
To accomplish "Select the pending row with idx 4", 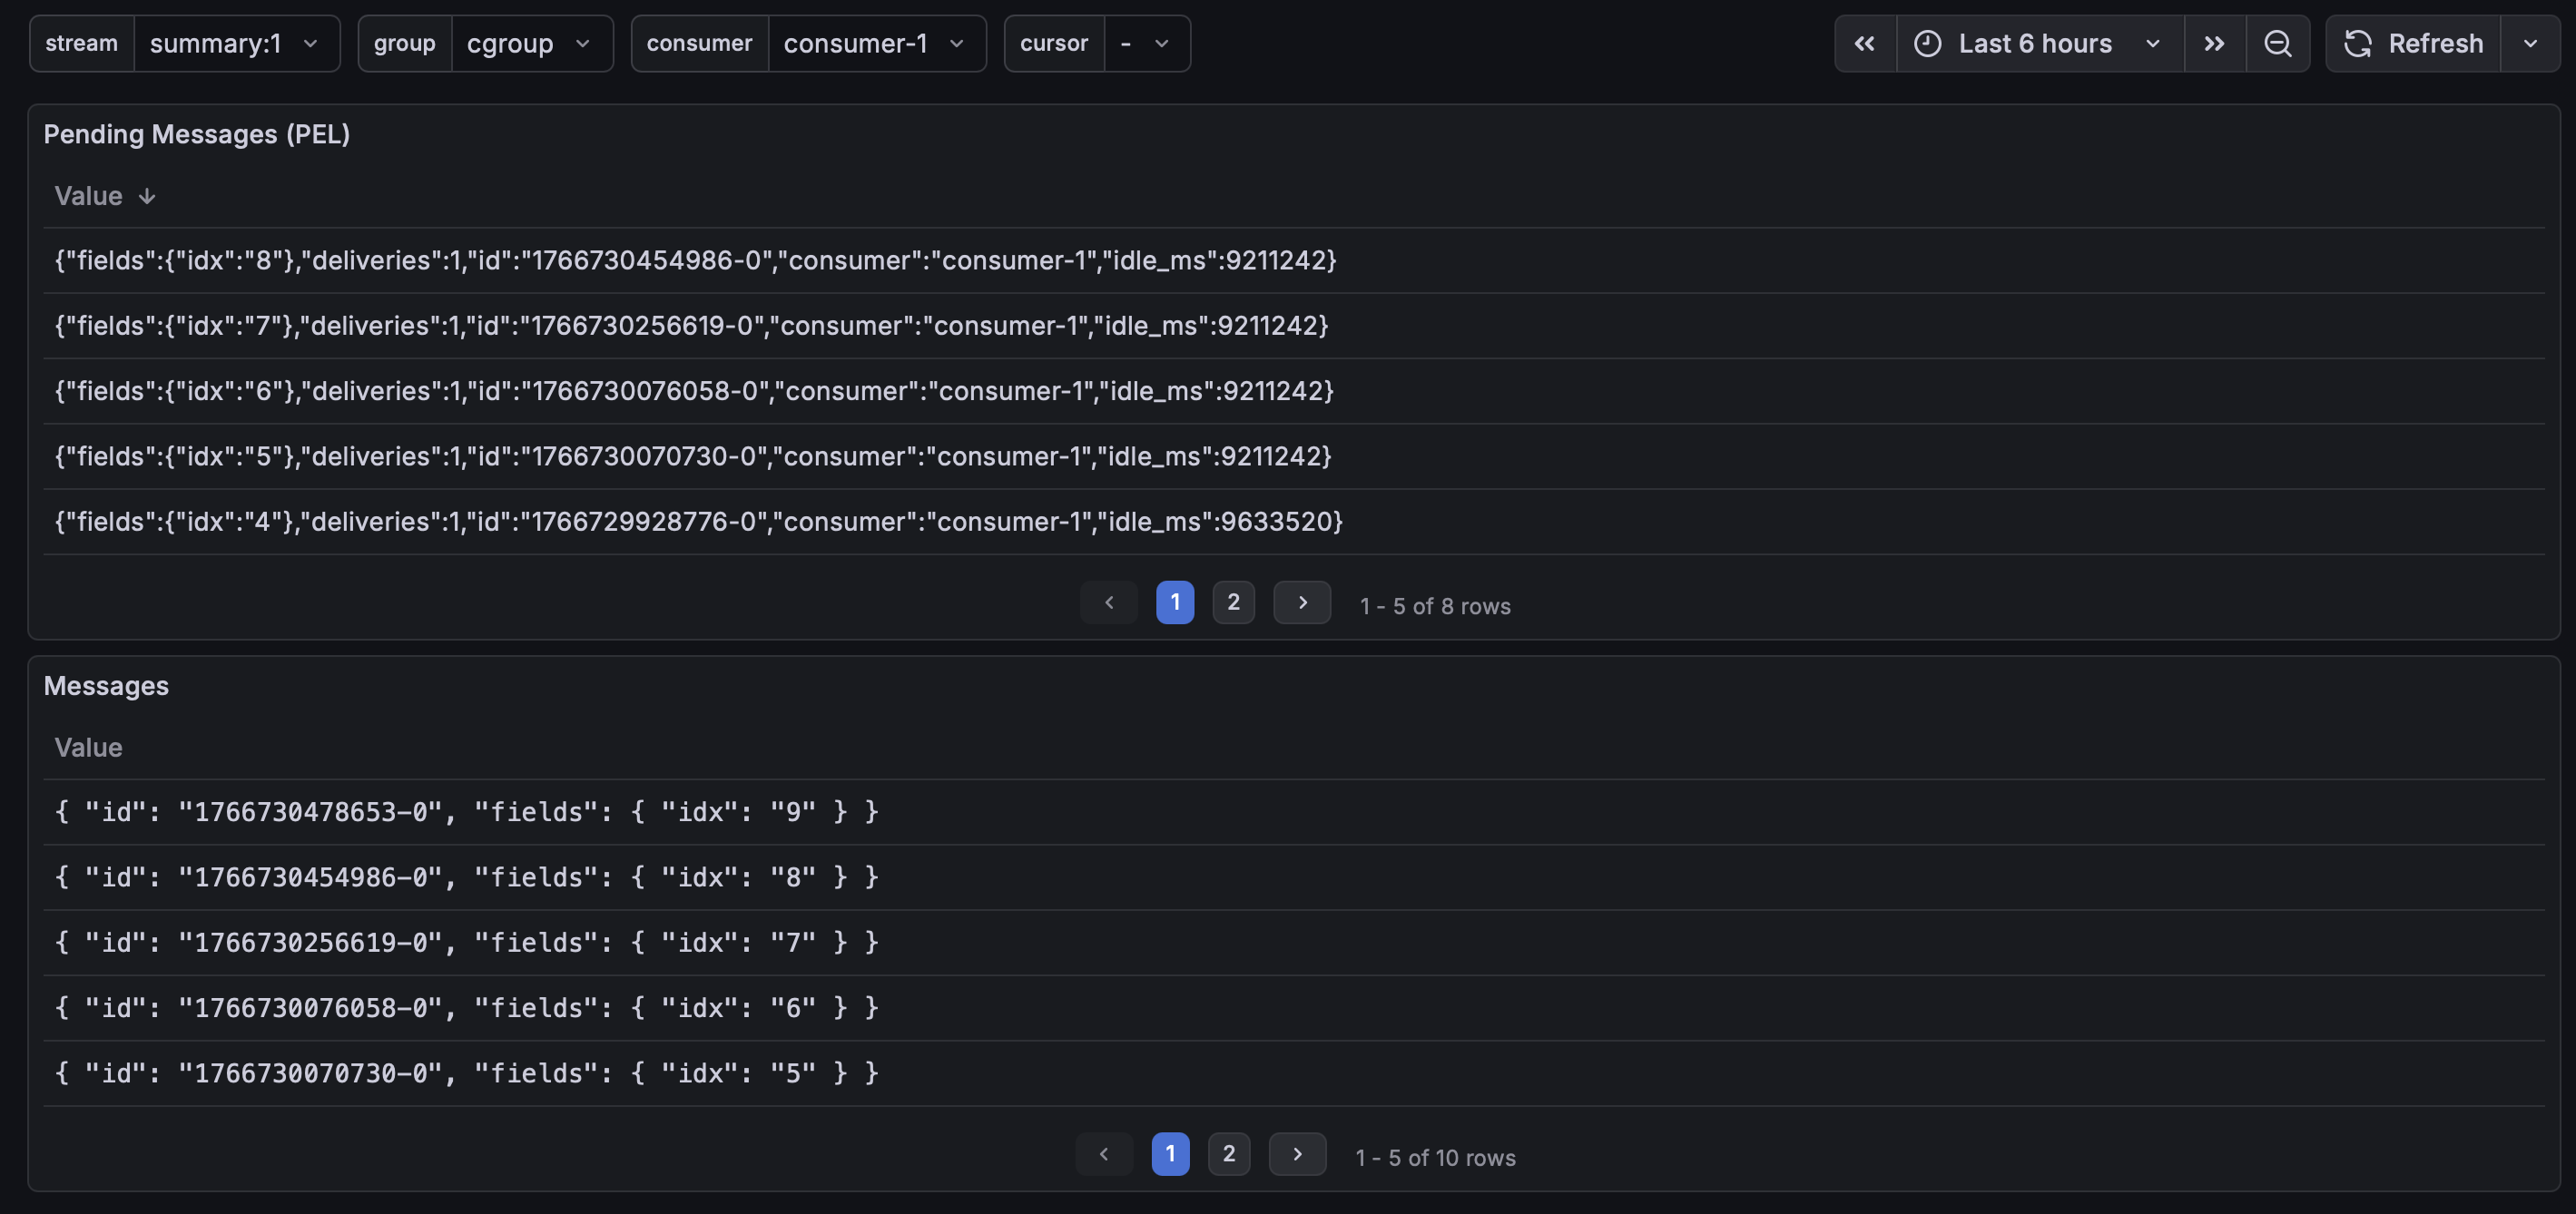I will pyautogui.click(x=698, y=522).
